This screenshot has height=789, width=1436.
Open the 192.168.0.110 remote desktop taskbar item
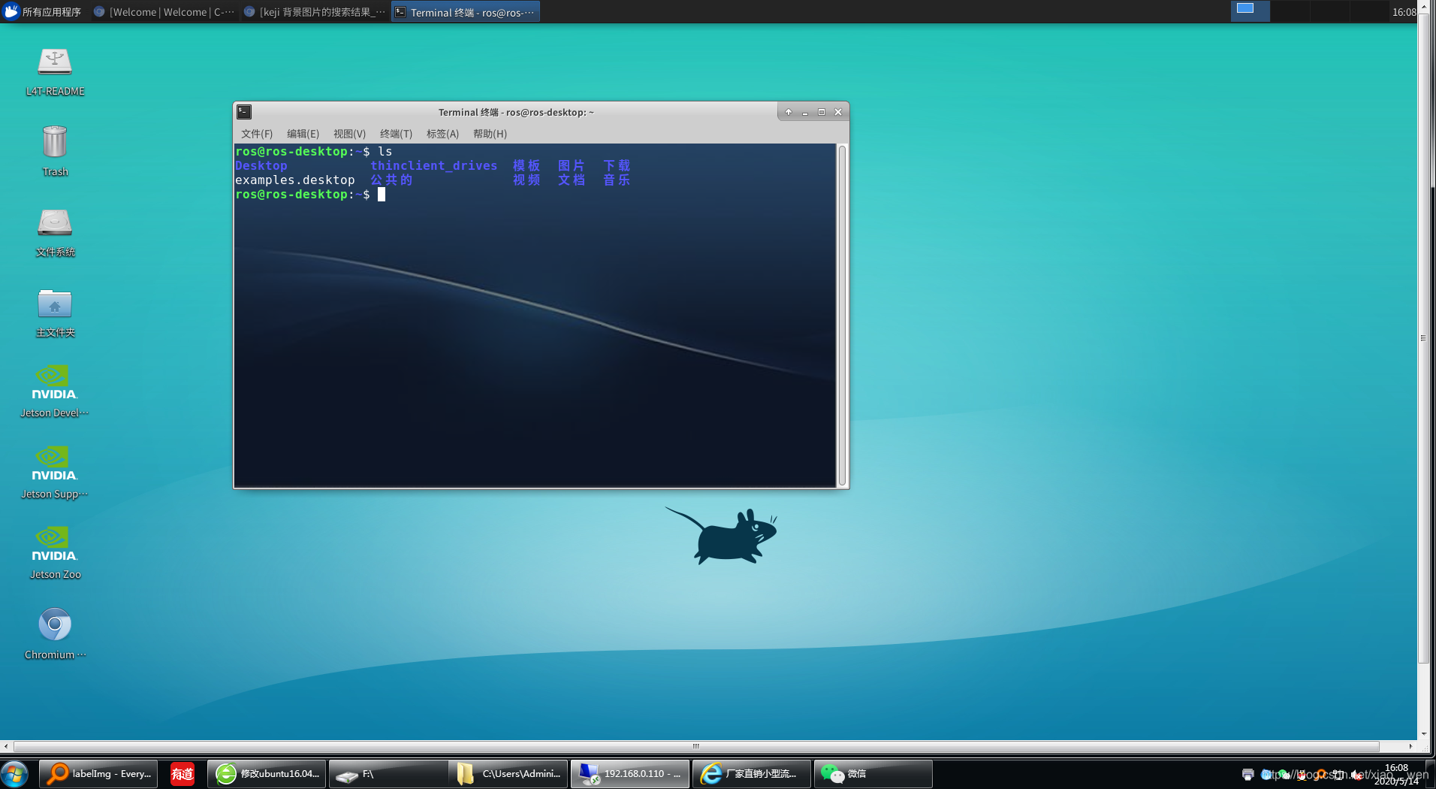pyautogui.click(x=630, y=773)
